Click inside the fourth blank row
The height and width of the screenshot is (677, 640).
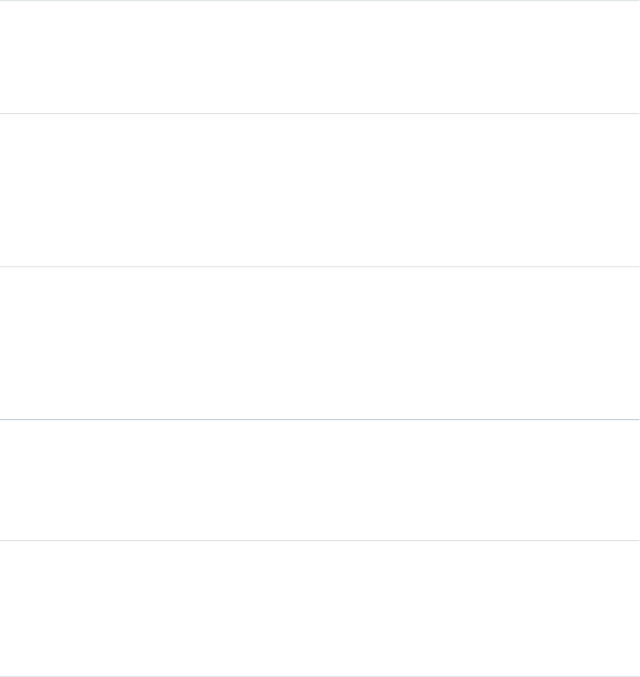pos(320,480)
